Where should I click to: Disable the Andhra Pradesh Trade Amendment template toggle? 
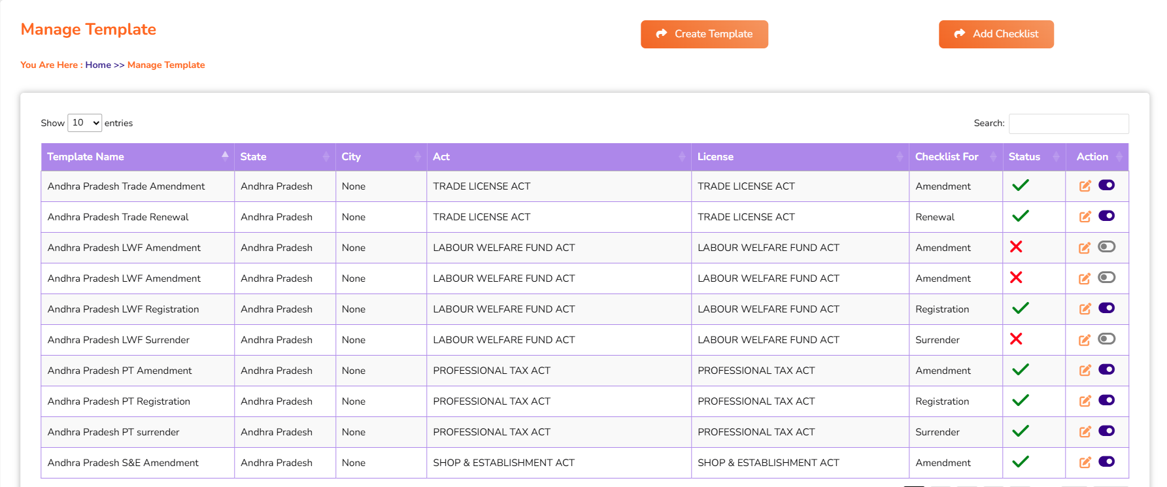(x=1107, y=185)
